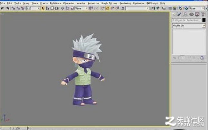Open the render type View dropdown

coord(197,8)
